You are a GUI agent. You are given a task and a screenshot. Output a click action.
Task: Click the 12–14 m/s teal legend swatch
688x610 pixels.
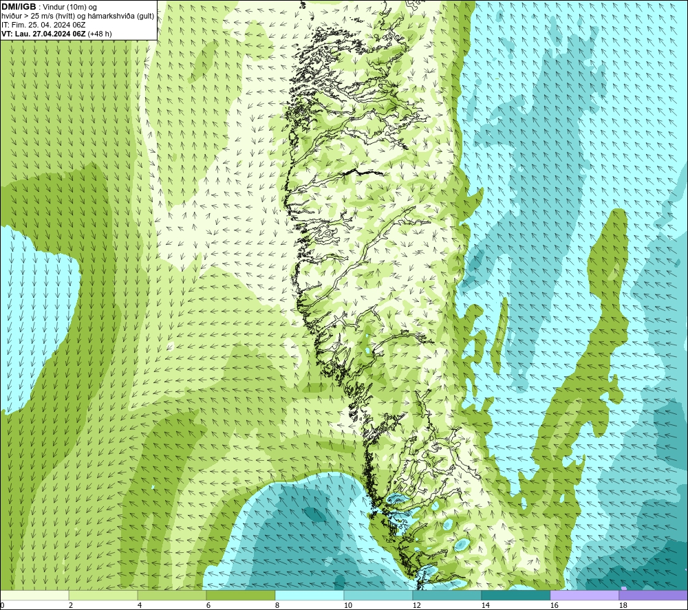[447, 595]
